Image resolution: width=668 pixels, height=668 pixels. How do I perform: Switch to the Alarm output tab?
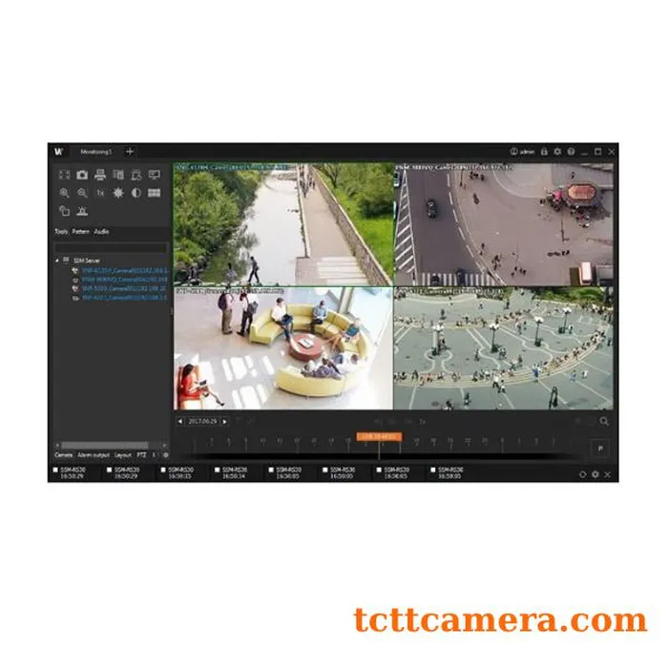tap(94, 455)
